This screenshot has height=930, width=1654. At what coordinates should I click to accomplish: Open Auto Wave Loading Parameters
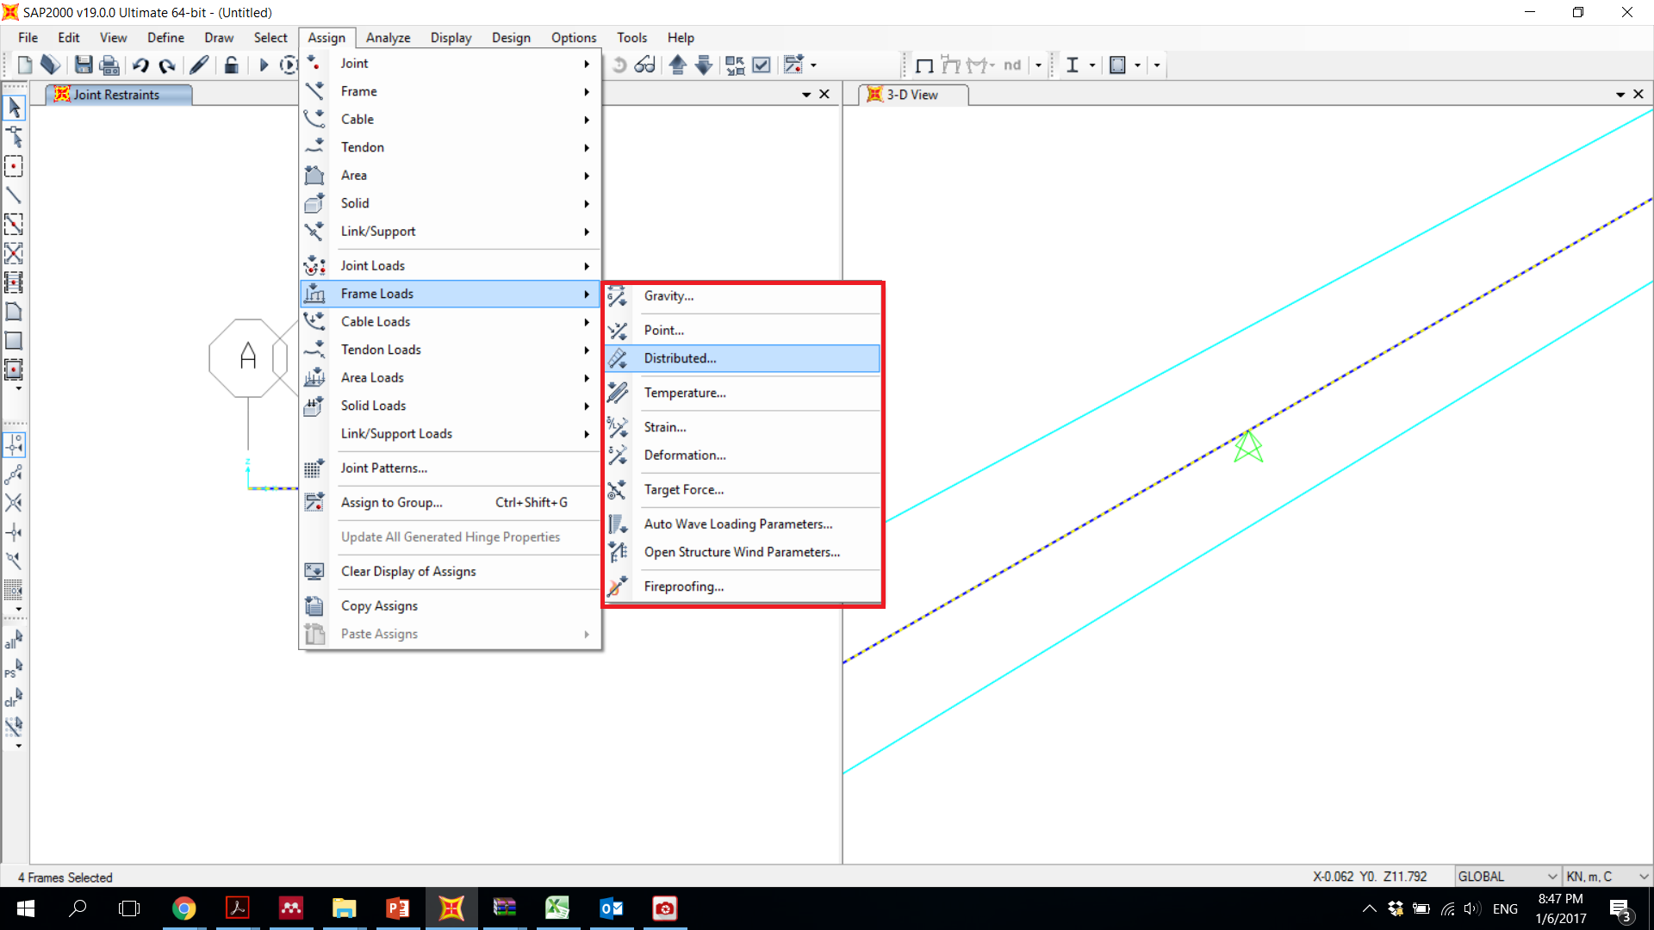tap(742, 524)
